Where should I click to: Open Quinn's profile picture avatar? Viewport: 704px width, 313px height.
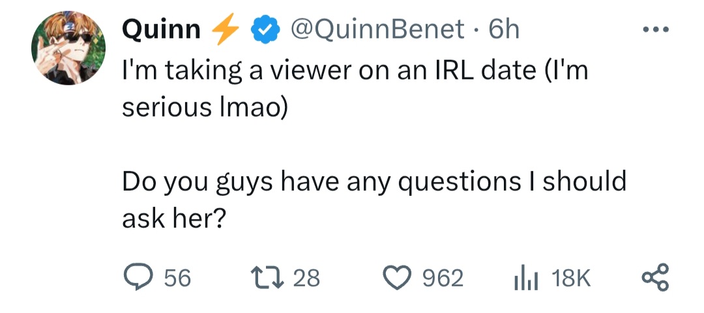point(68,48)
